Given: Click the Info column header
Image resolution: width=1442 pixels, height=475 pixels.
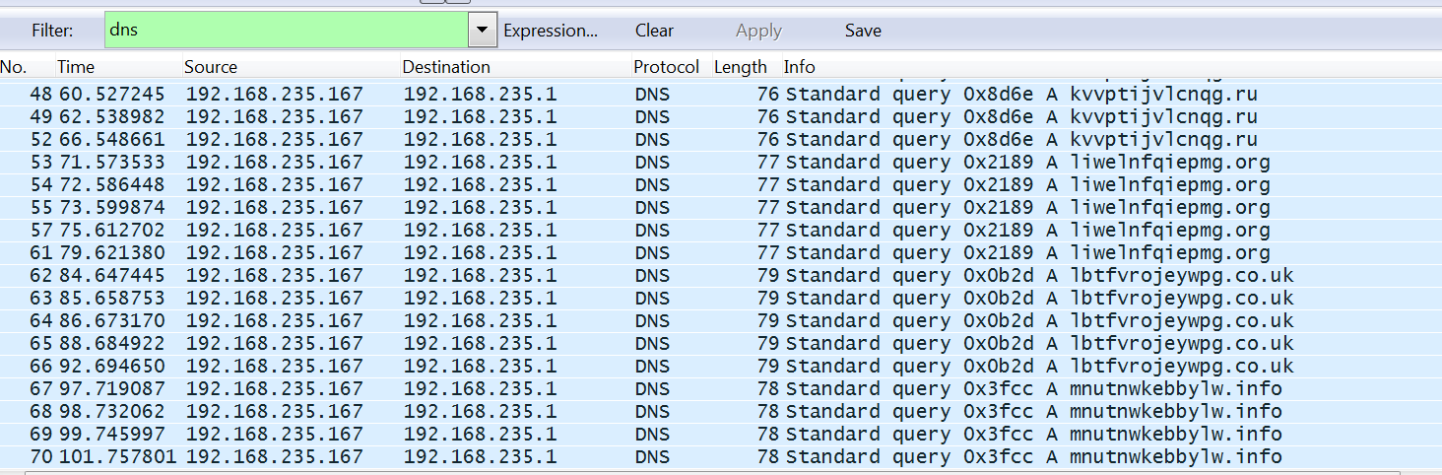Looking at the screenshot, I should coord(799,67).
